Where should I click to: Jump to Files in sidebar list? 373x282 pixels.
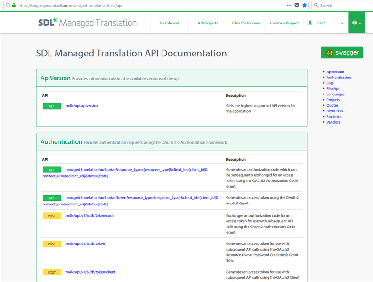[x=330, y=83]
